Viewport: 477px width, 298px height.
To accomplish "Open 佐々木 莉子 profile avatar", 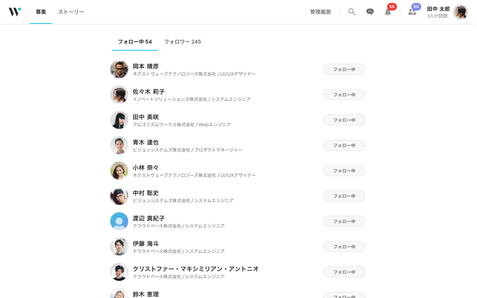I will (119, 95).
